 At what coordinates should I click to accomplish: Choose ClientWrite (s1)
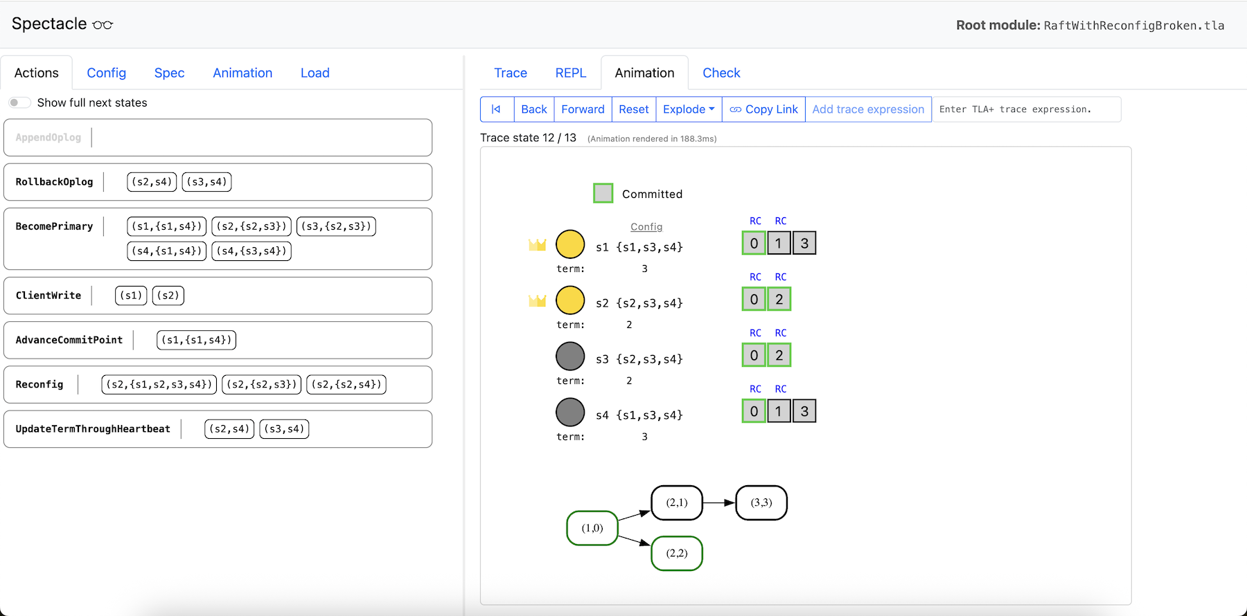(131, 296)
